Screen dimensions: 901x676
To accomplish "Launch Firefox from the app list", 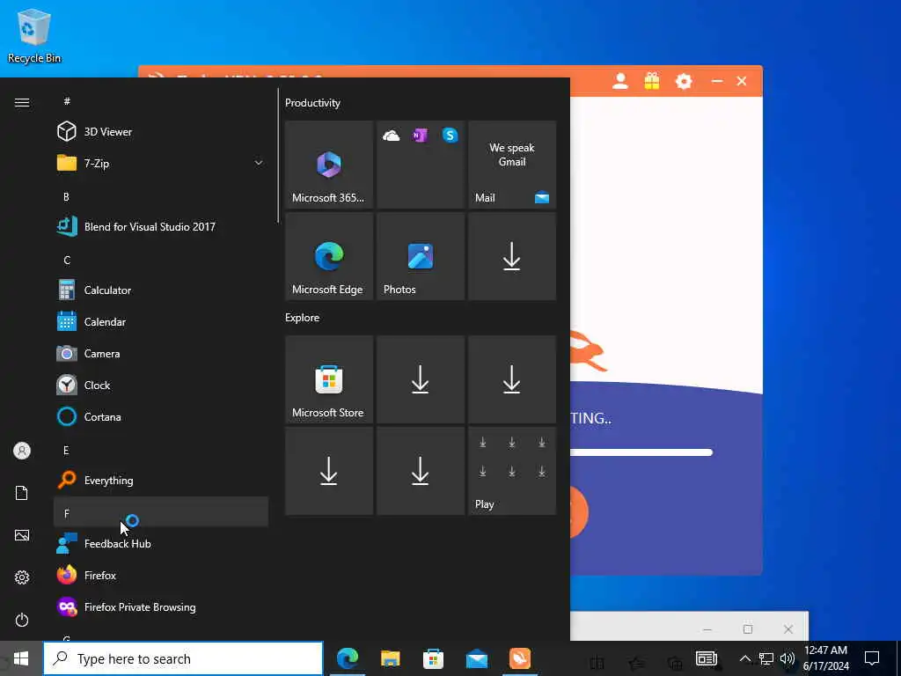I will coord(161,576).
